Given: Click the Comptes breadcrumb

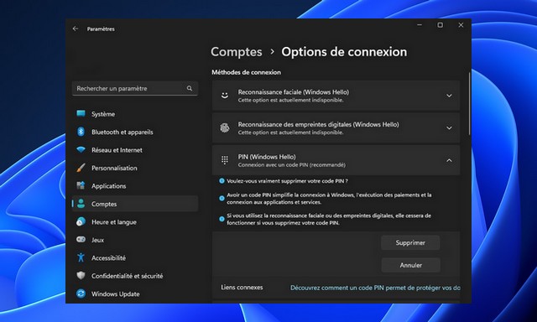Looking at the screenshot, I should [237, 52].
